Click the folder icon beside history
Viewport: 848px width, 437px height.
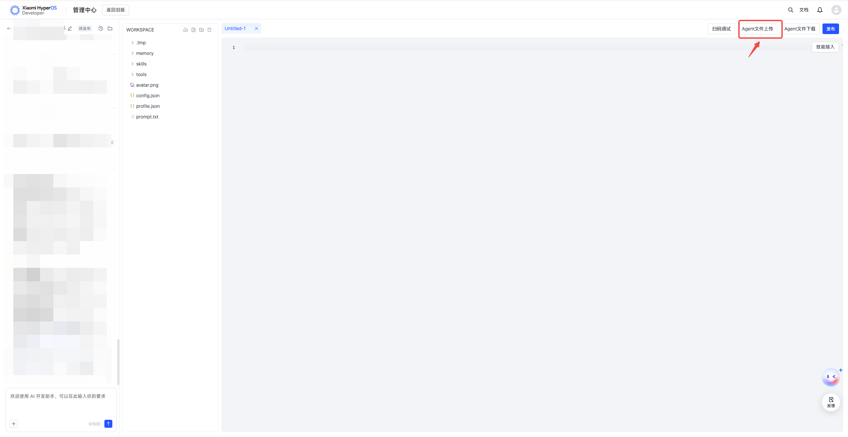coord(110,28)
